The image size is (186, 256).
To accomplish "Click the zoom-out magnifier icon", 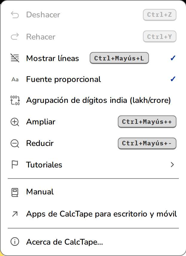I will point(15,144).
